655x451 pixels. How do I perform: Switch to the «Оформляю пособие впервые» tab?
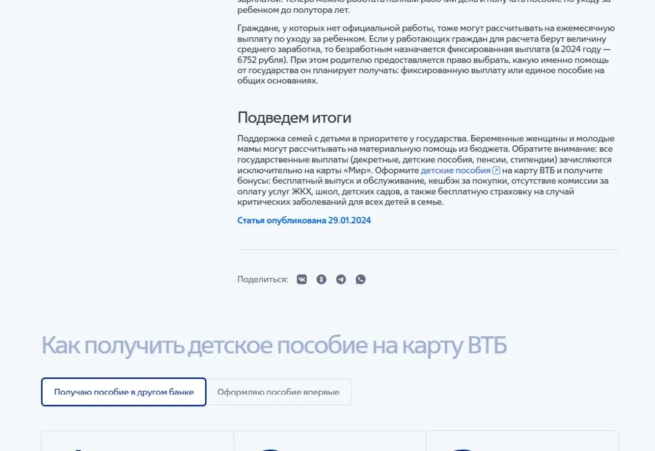click(278, 392)
